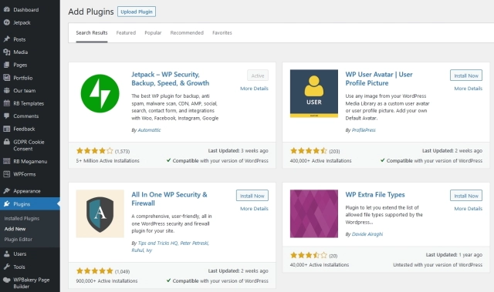Install the WP User Avatar plugin

pos(466,76)
